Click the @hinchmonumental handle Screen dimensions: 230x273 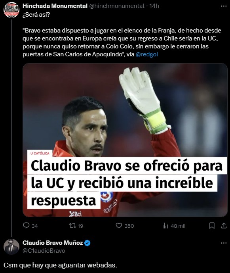[x=117, y=6]
